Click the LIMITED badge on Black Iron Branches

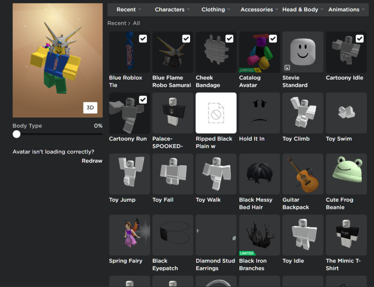(x=247, y=253)
